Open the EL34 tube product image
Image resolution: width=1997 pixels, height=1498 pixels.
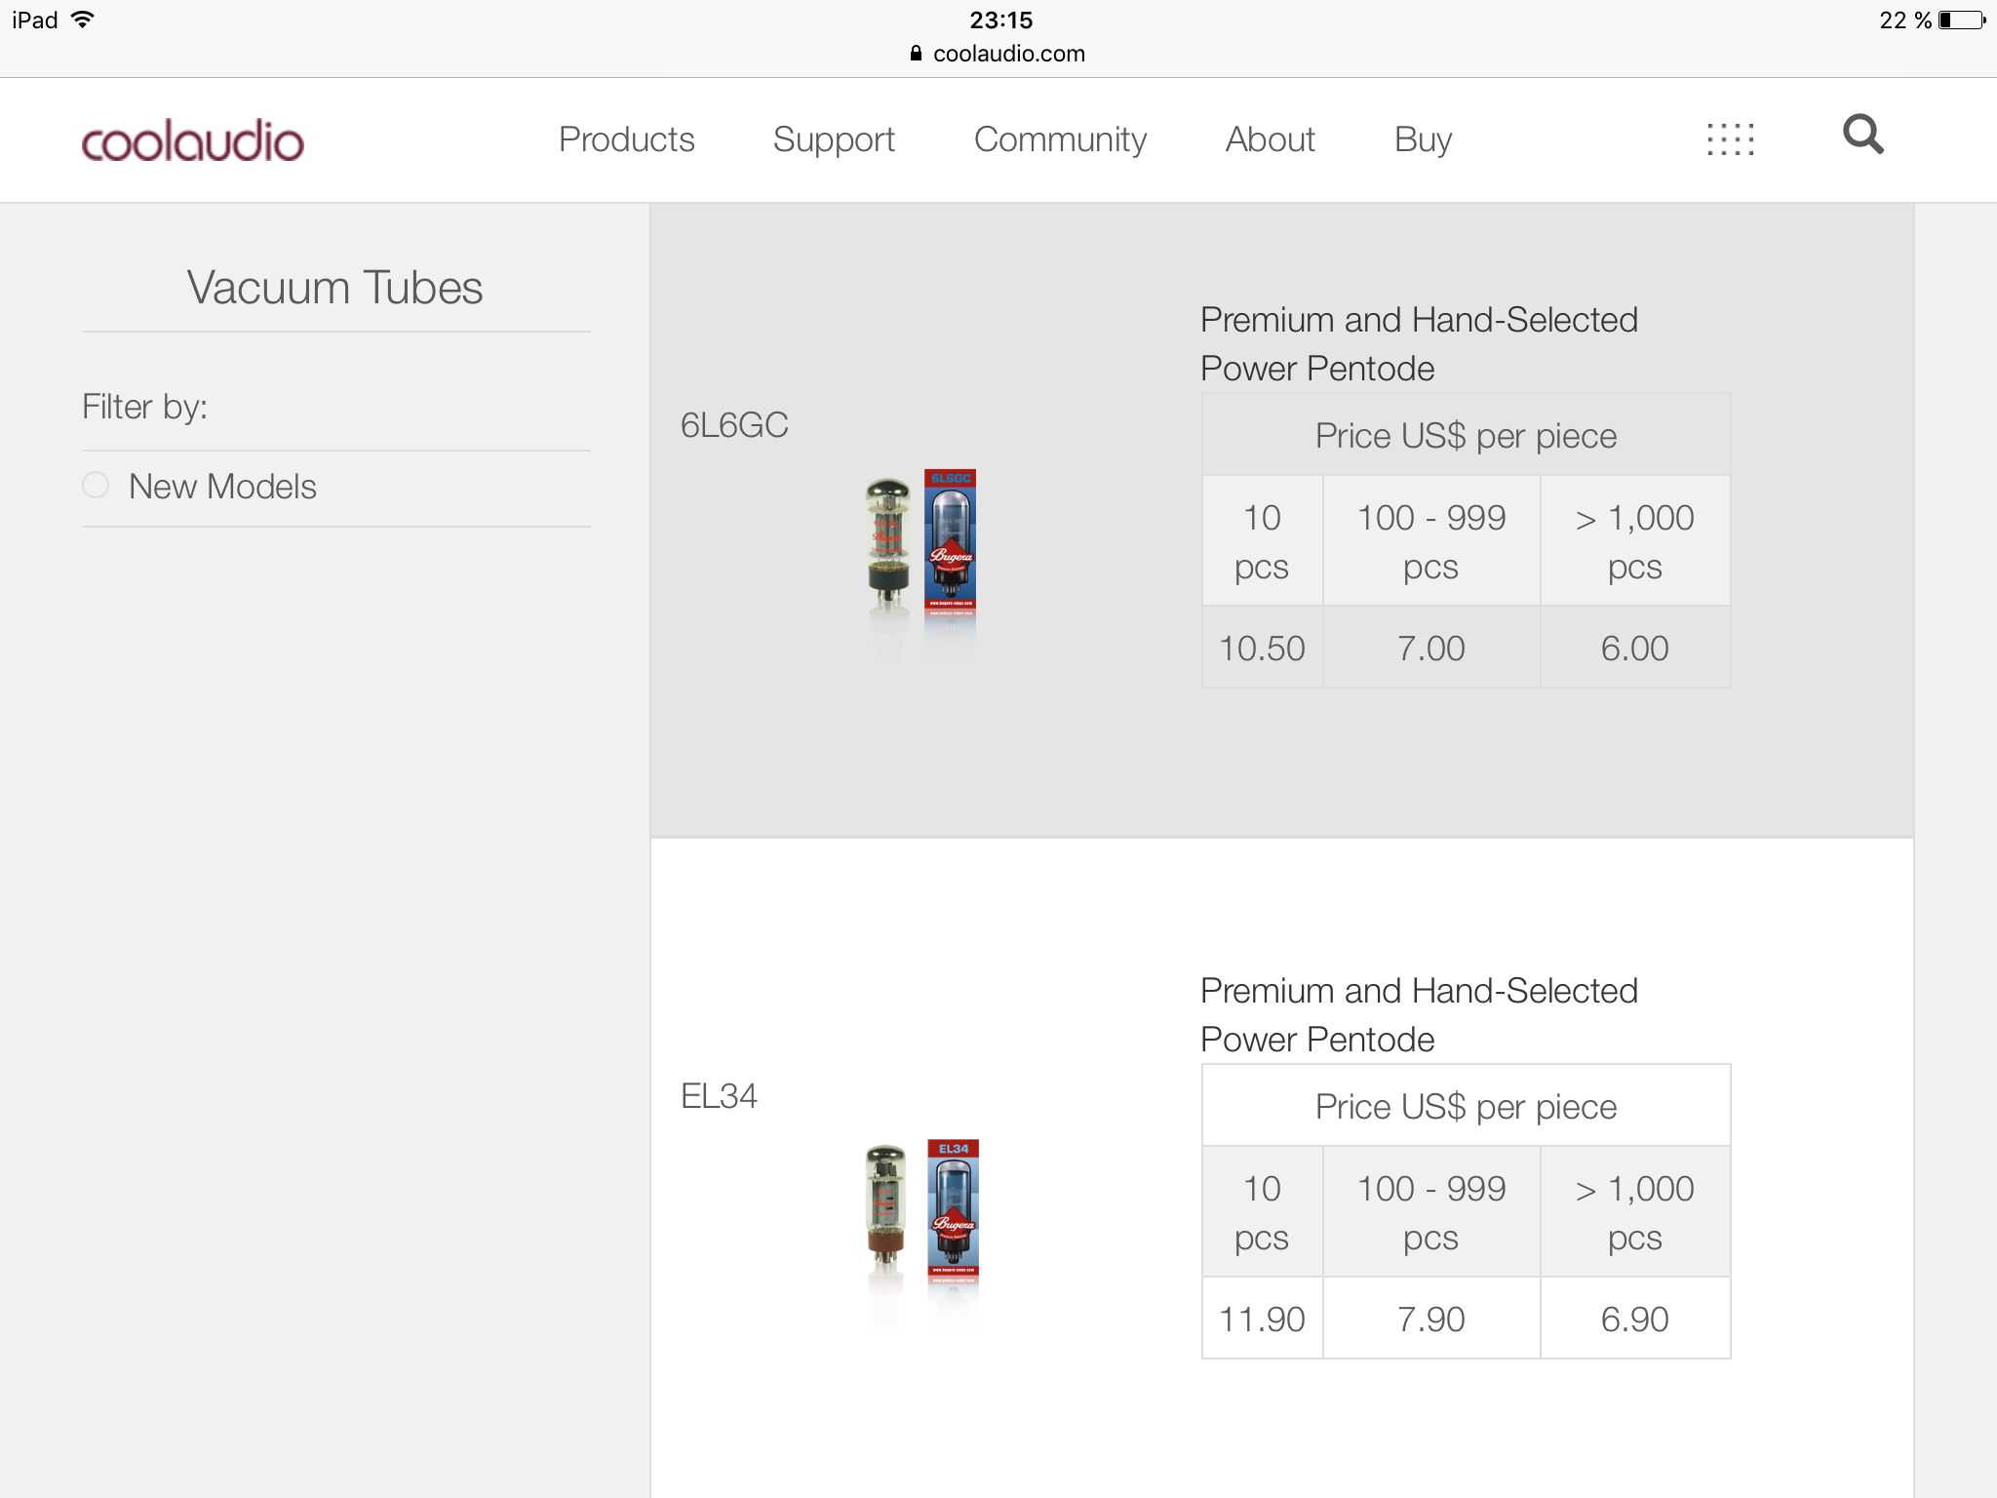[922, 1217]
